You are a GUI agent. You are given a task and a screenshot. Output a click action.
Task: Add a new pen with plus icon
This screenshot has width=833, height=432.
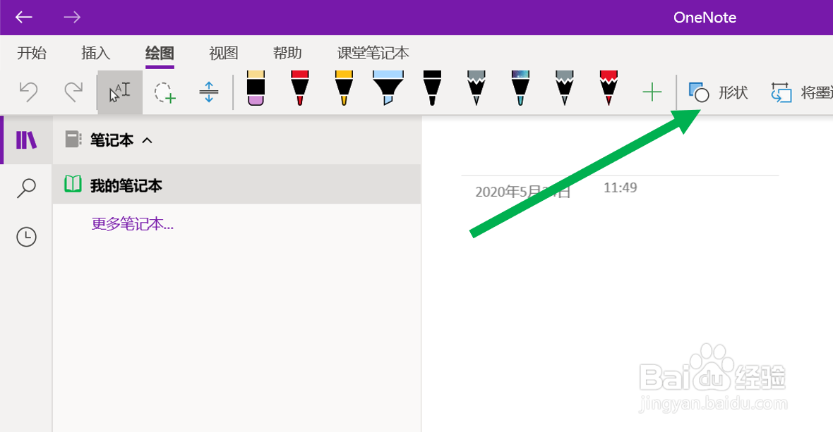point(652,92)
